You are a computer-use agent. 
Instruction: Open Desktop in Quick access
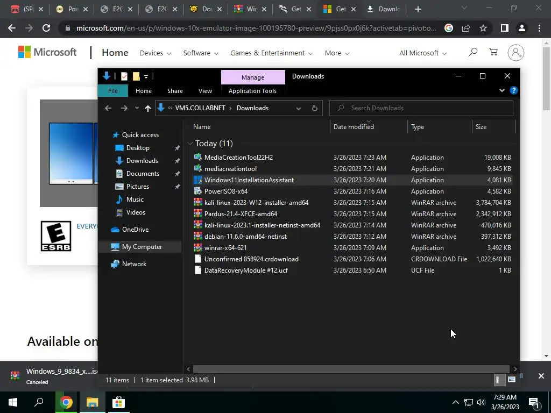(138, 148)
